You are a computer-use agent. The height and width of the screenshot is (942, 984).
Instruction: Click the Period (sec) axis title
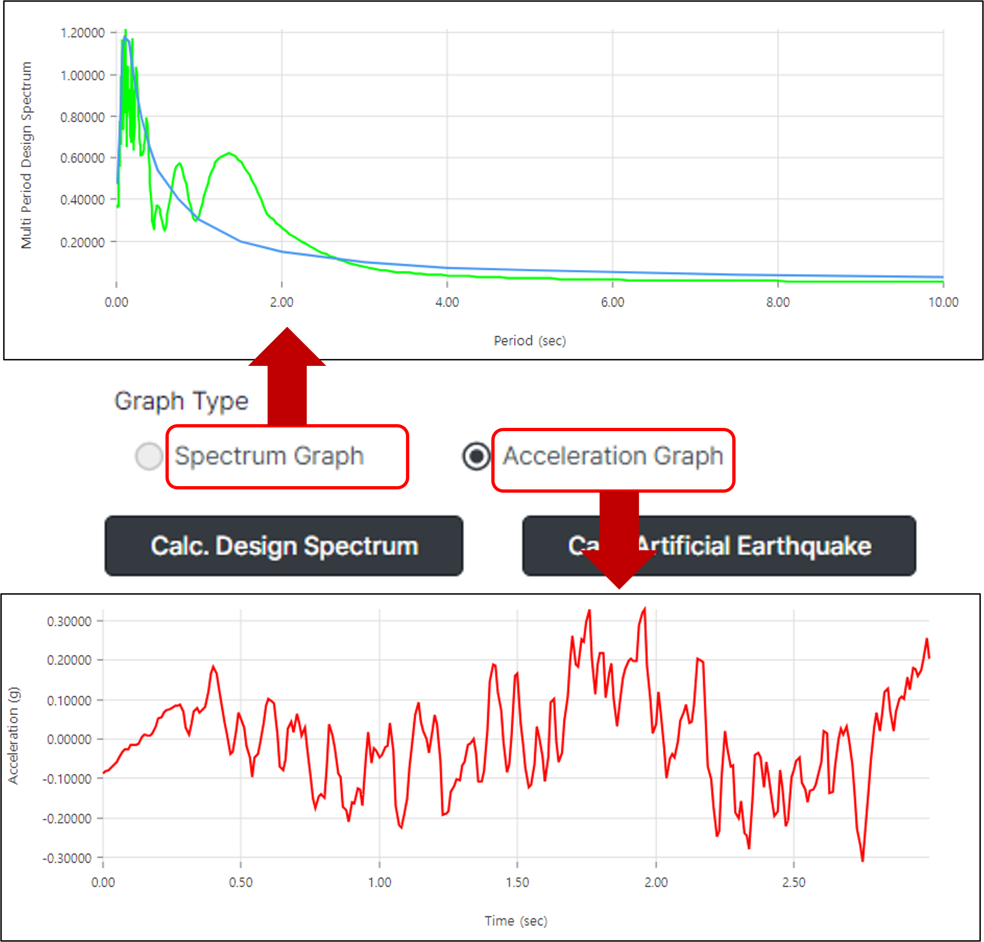pos(530,341)
